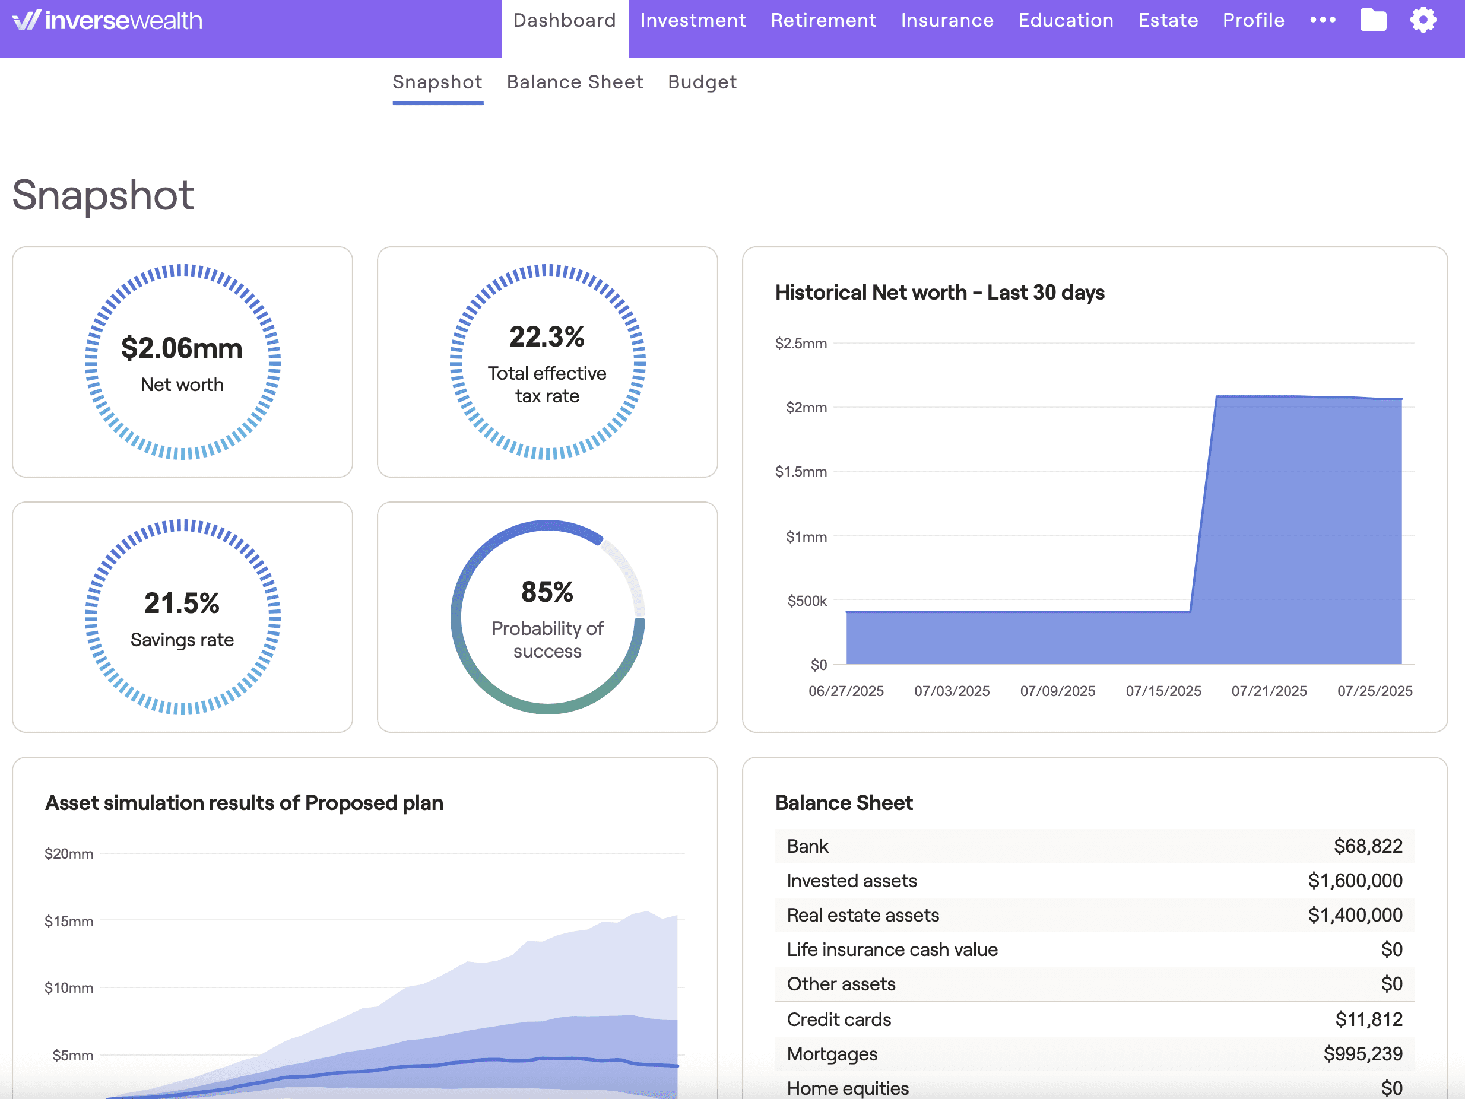This screenshot has height=1099, width=1465.
Task: Open the documents folder icon
Action: tap(1374, 20)
